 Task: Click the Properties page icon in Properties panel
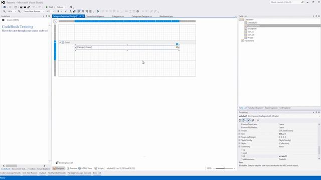249,120
